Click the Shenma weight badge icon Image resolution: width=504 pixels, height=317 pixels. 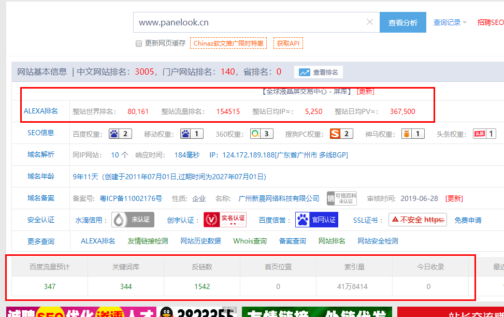point(413,134)
